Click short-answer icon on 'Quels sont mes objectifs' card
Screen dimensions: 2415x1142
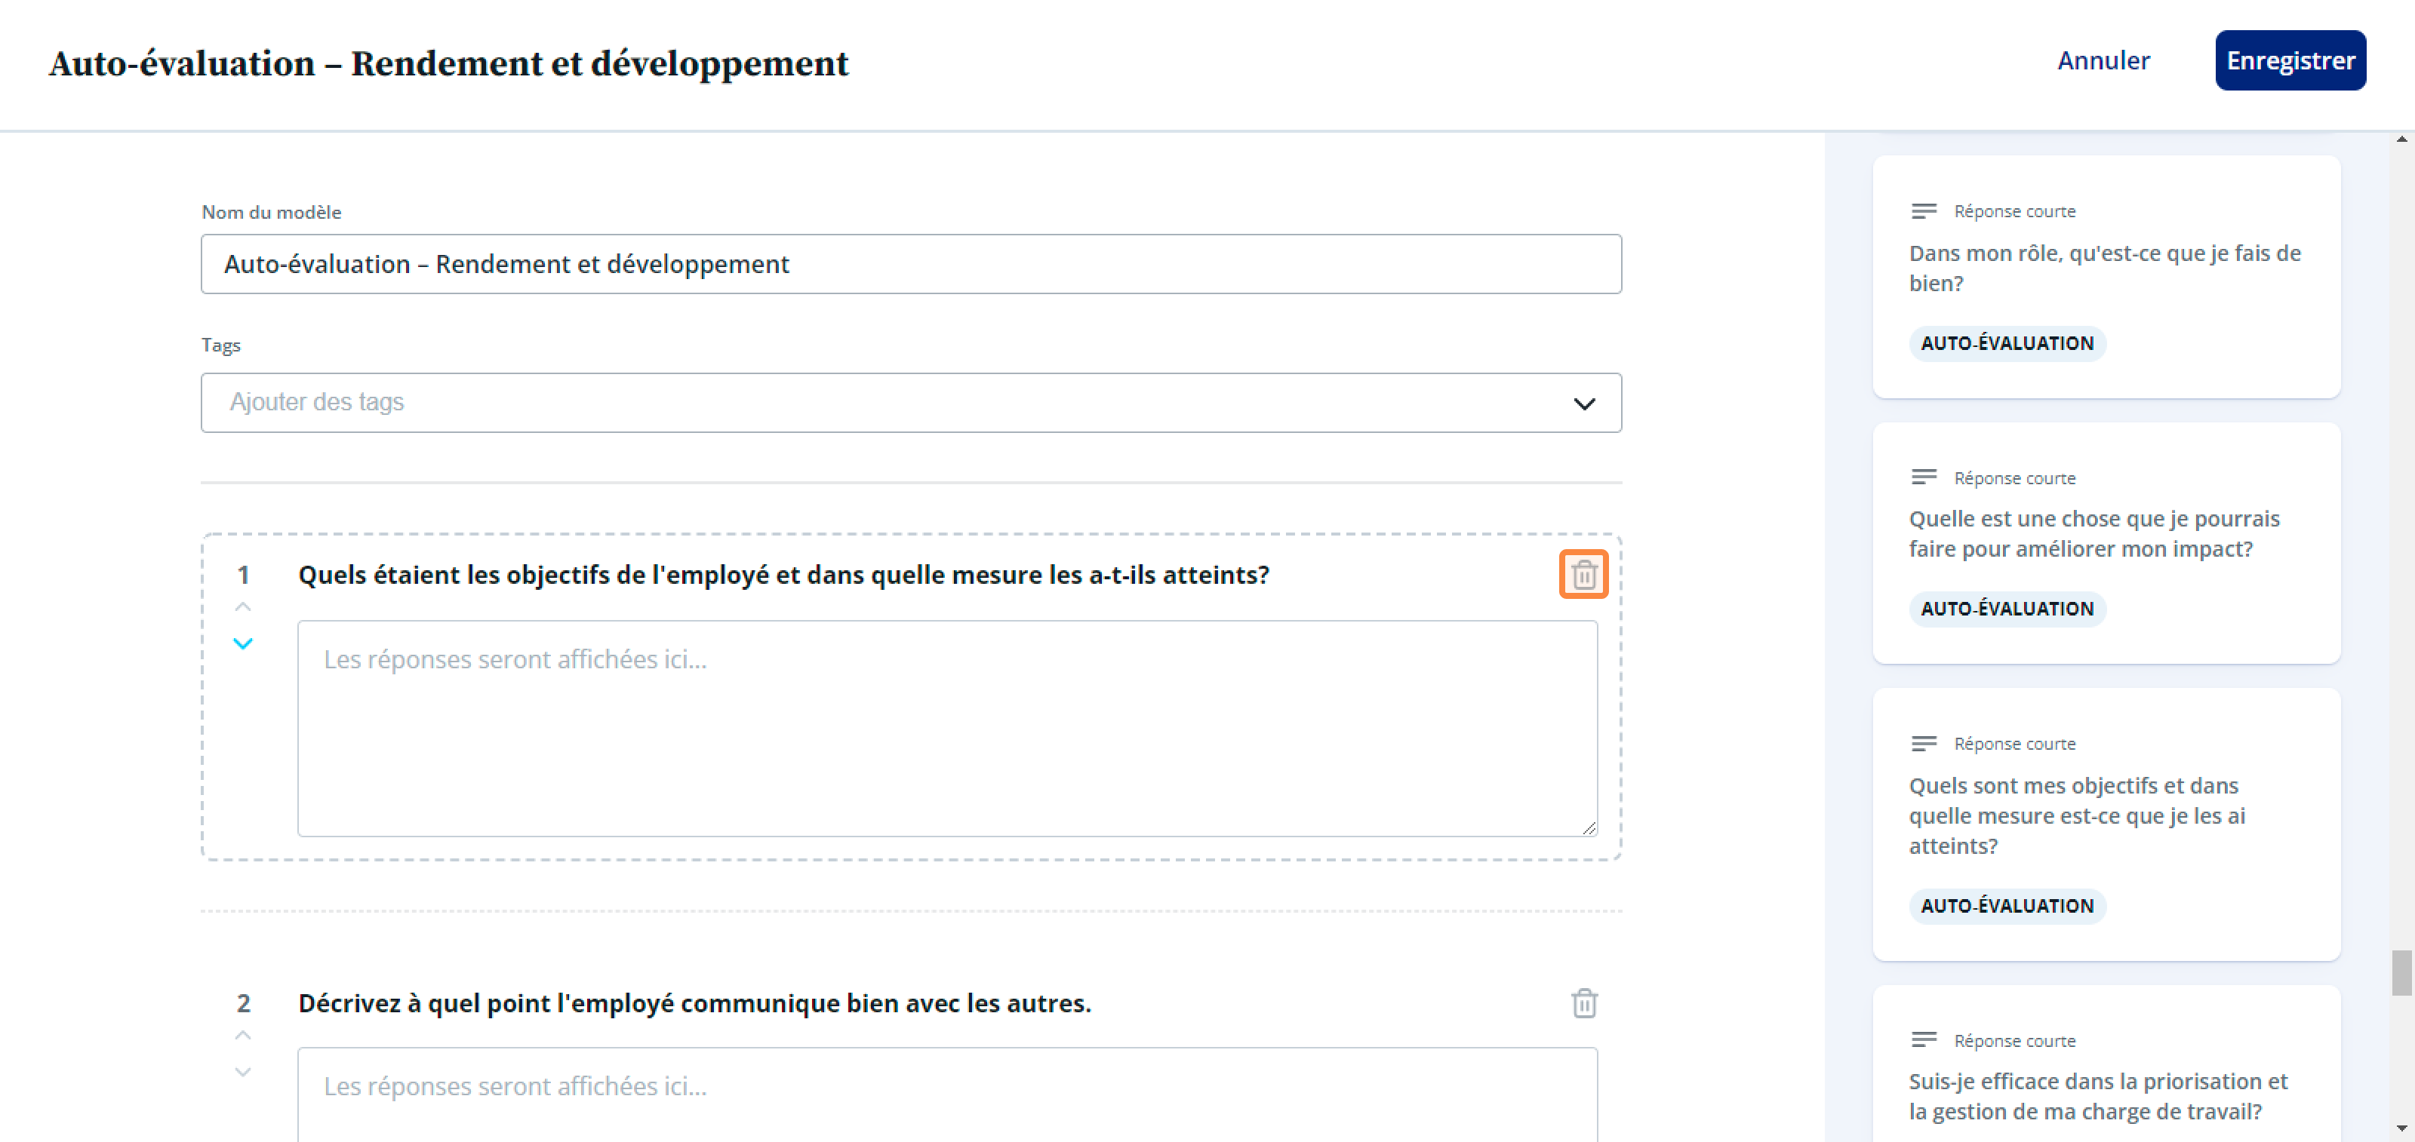[1923, 744]
